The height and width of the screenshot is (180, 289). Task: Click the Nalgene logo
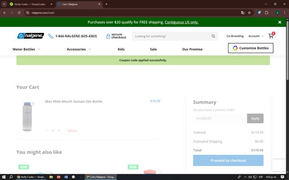pyautogui.click(x=31, y=36)
